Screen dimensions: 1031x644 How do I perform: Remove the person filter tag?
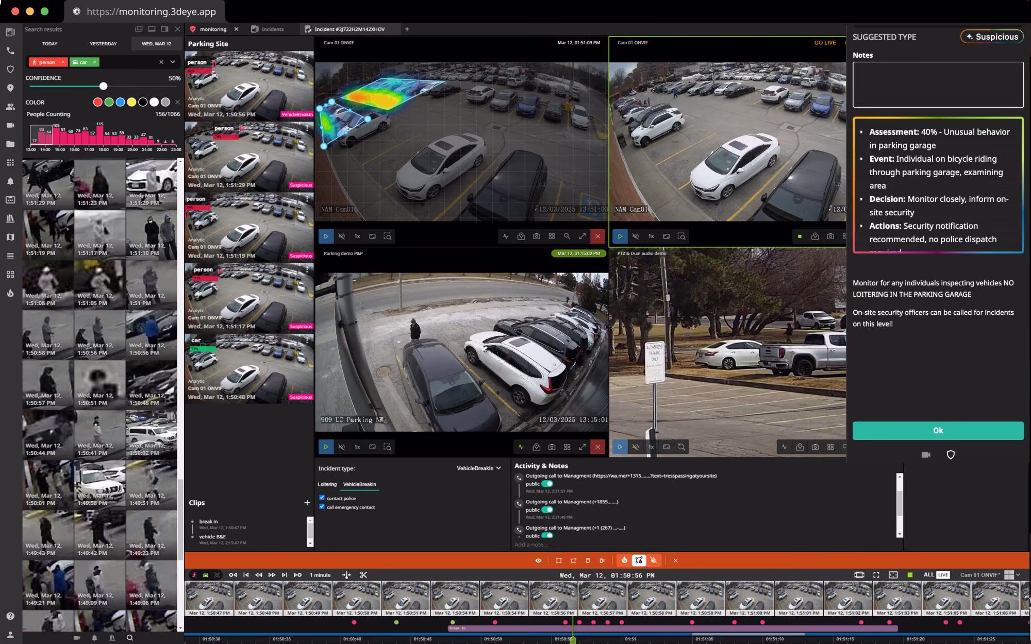click(63, 62)
